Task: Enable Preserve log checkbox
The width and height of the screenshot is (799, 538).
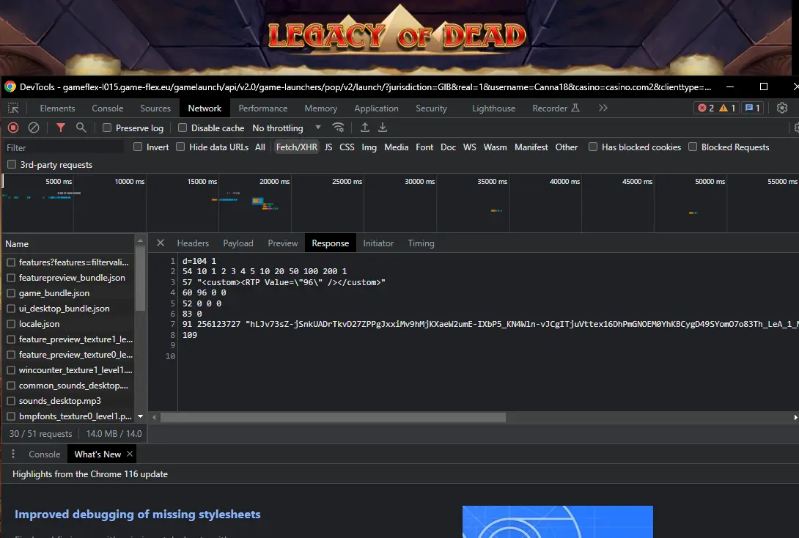Action: 107,128
